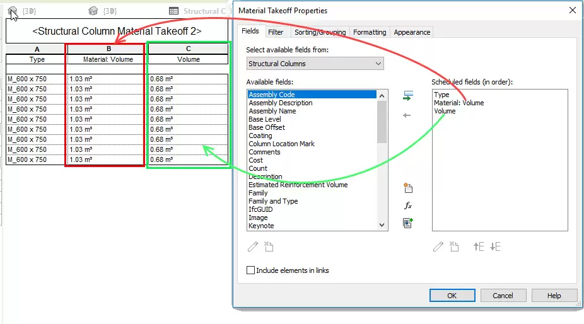The height and width of the screenshot is (324, 584).
Task: Click Move parameter up icon
Action: point(479,247)
